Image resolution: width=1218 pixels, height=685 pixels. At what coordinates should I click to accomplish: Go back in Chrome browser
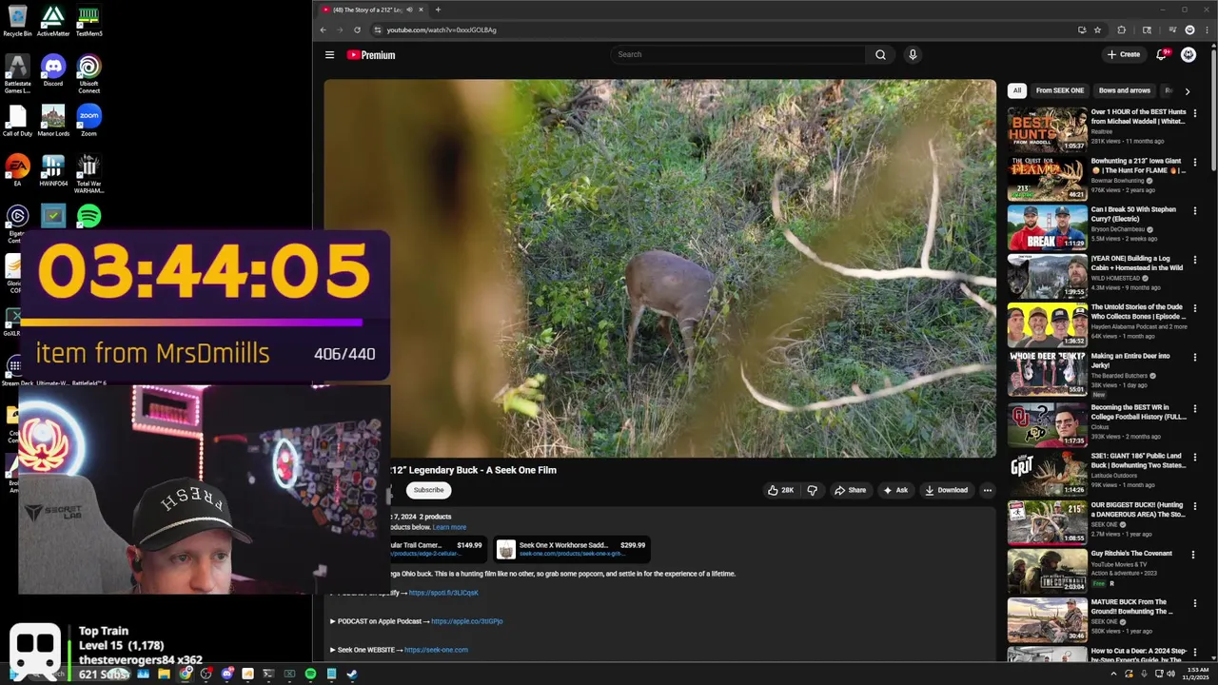pyautogui.click(x=323, y=29)
